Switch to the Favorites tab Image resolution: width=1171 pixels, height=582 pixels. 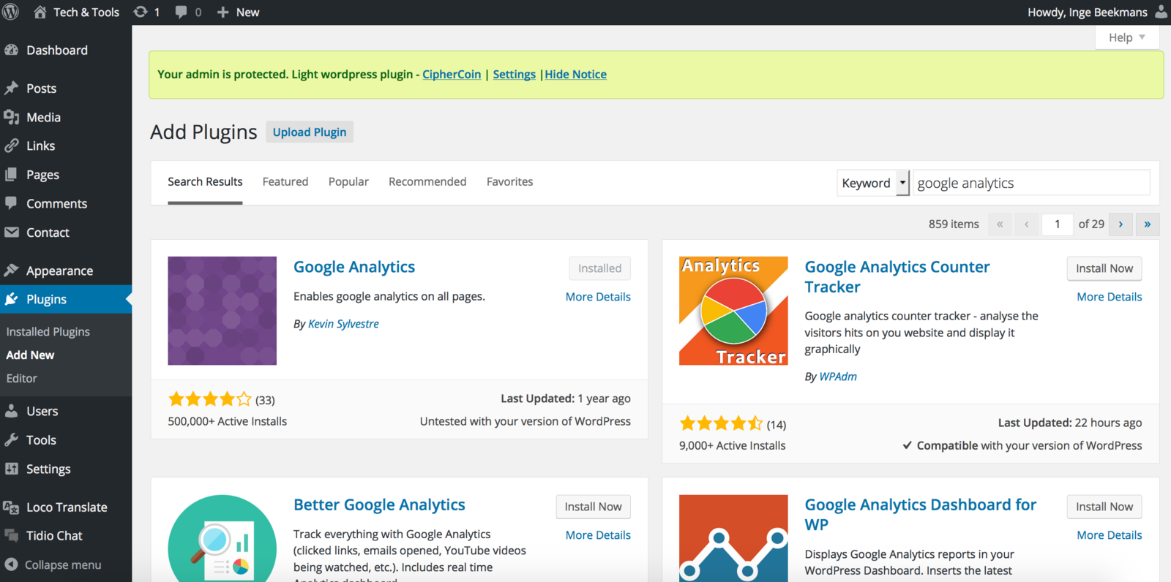(510, 182)
